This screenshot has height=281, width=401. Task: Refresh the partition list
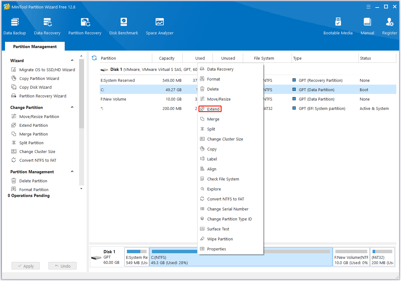(x=94, y=58)
